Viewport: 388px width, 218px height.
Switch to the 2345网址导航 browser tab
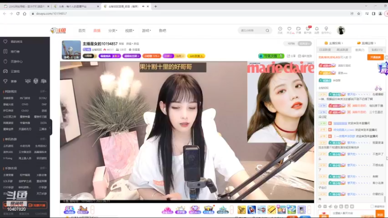(x=27, y=6)
